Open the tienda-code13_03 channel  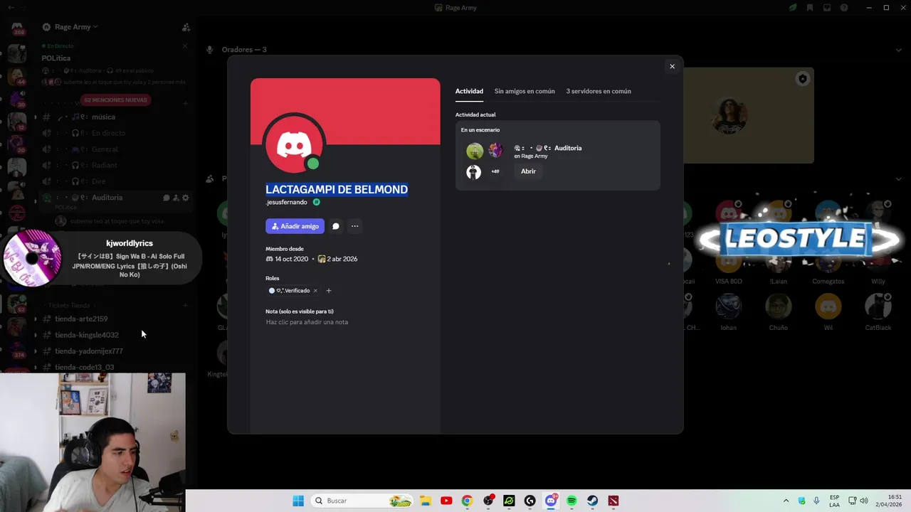point(84,367)
